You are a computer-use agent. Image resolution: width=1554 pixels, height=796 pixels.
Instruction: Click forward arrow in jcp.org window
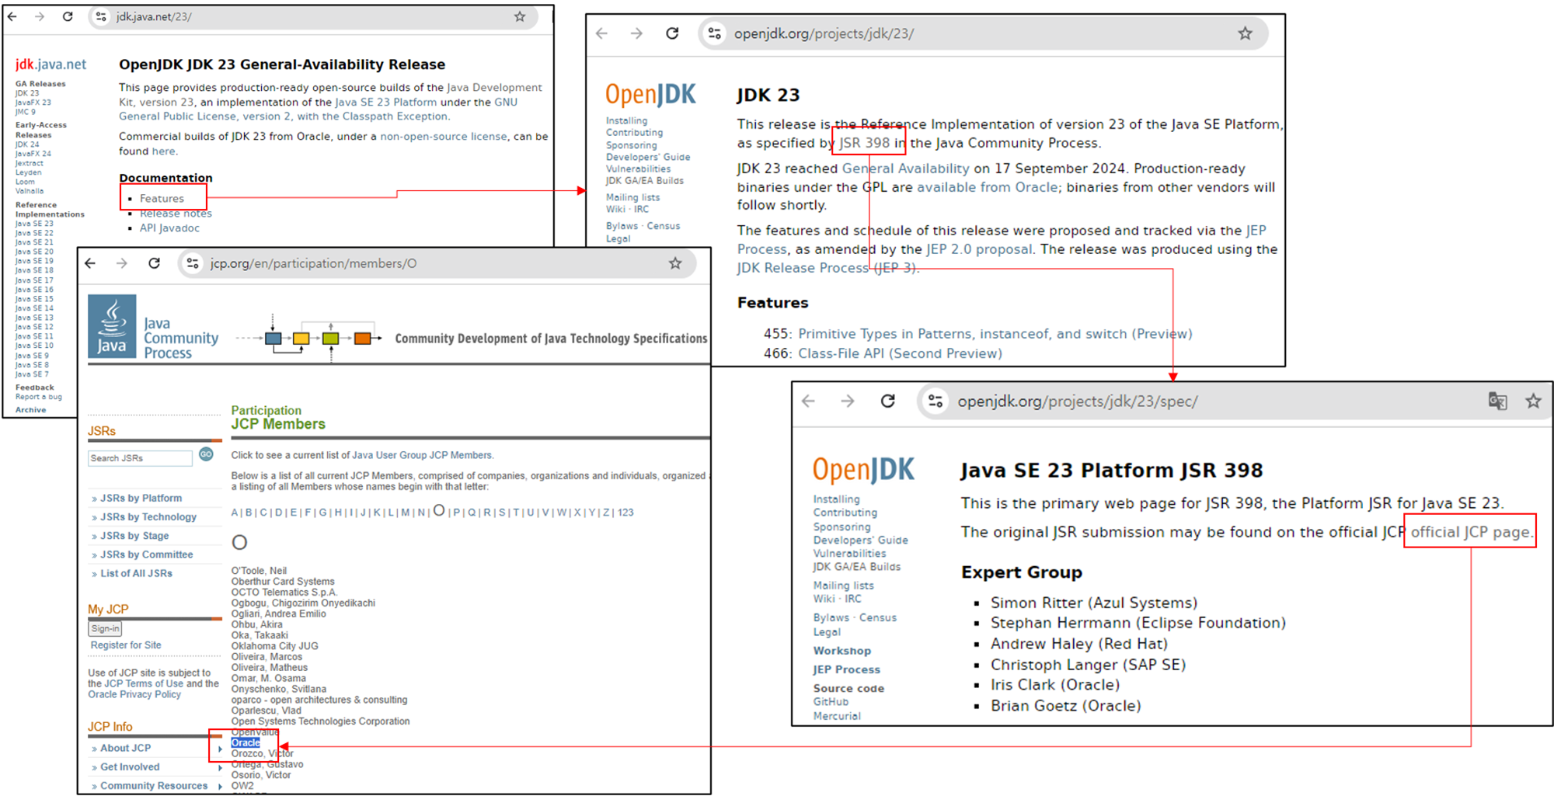click(122, 263)
